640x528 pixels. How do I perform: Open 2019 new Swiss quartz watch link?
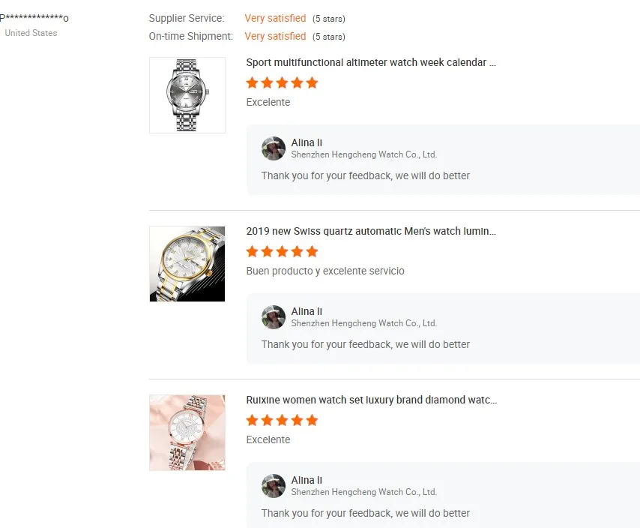(x=371, y=231)
